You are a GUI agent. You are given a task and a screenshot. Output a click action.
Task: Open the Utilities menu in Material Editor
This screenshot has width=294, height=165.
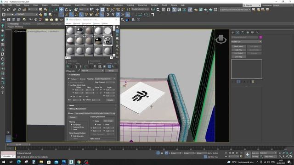[105, 23]
